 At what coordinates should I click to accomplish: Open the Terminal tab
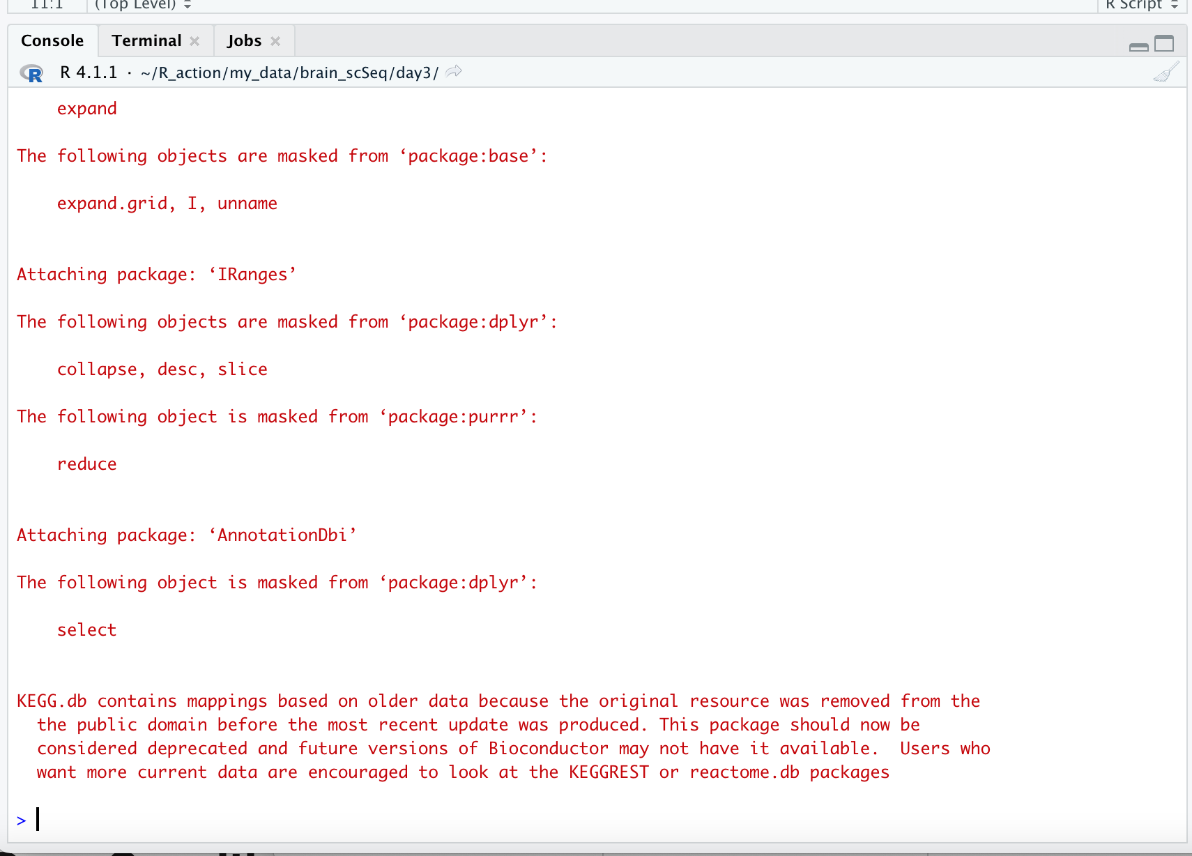[x=146, y=40]
